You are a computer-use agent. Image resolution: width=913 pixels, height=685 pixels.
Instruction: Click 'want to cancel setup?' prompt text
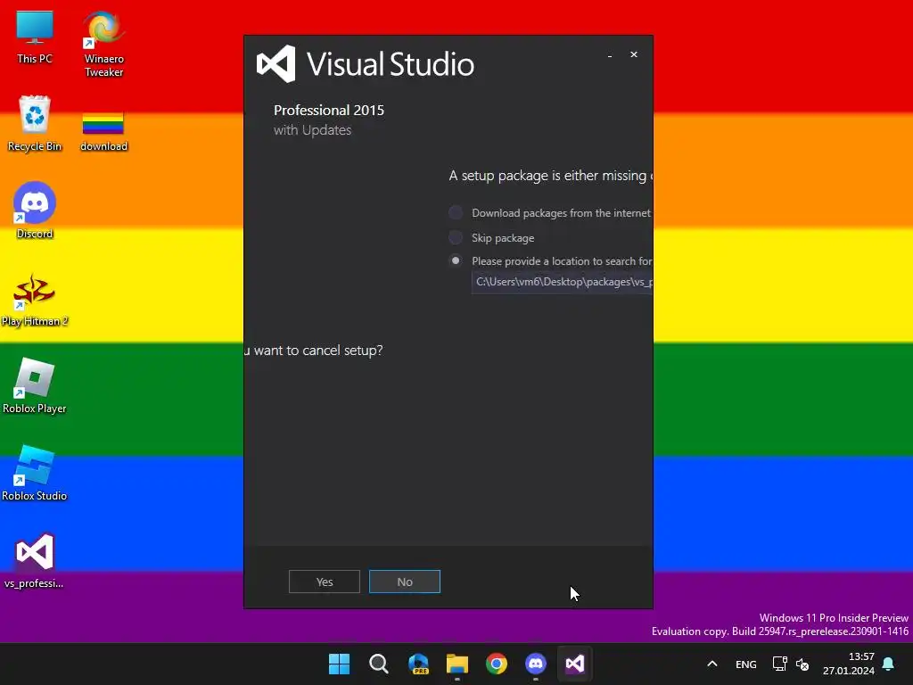click(318, 350)
